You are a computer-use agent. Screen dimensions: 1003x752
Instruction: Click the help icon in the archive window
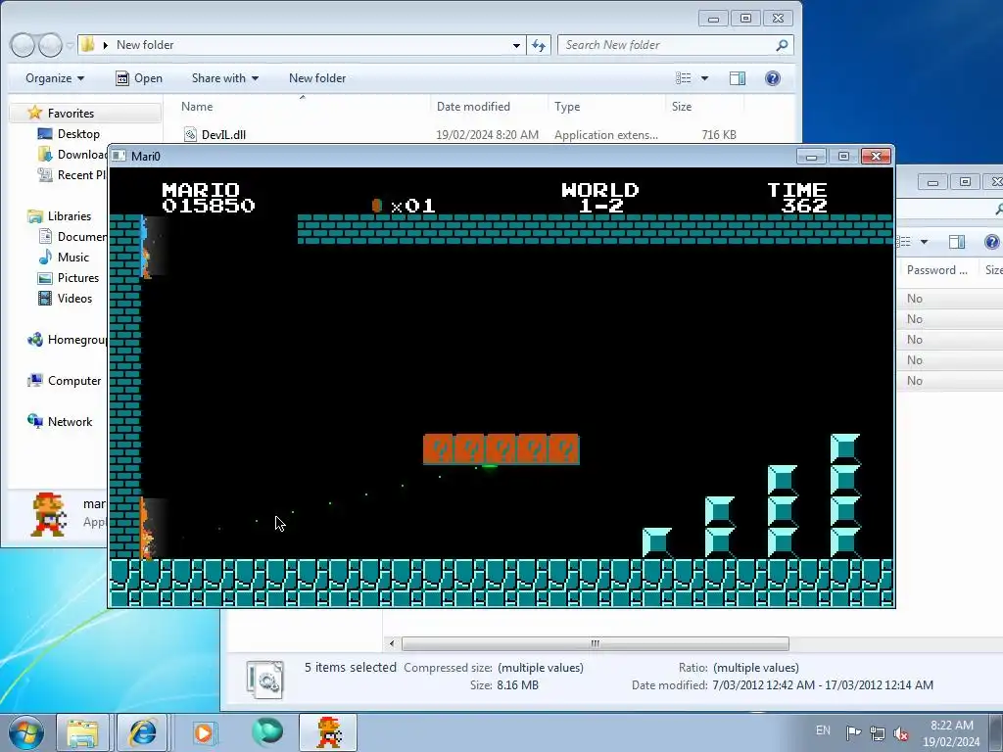pos(992,242)
